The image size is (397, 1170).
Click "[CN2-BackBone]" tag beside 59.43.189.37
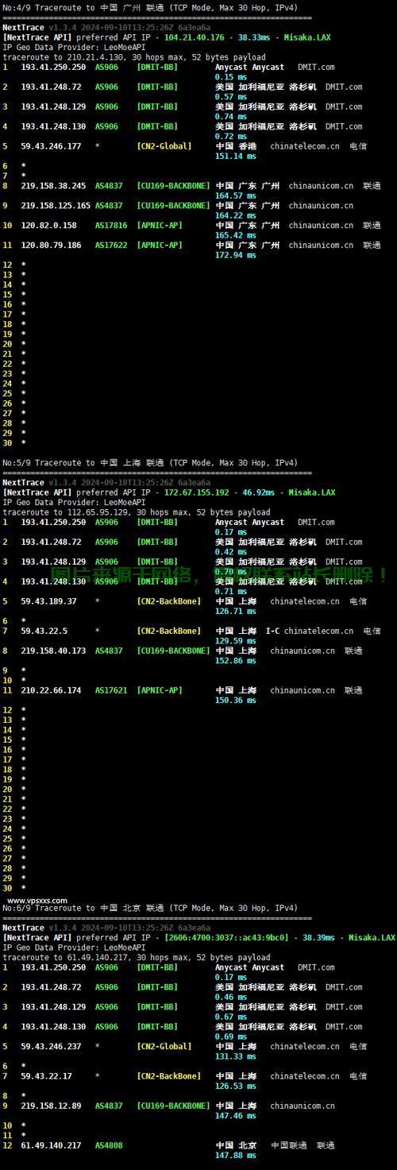tap(169, 601)
